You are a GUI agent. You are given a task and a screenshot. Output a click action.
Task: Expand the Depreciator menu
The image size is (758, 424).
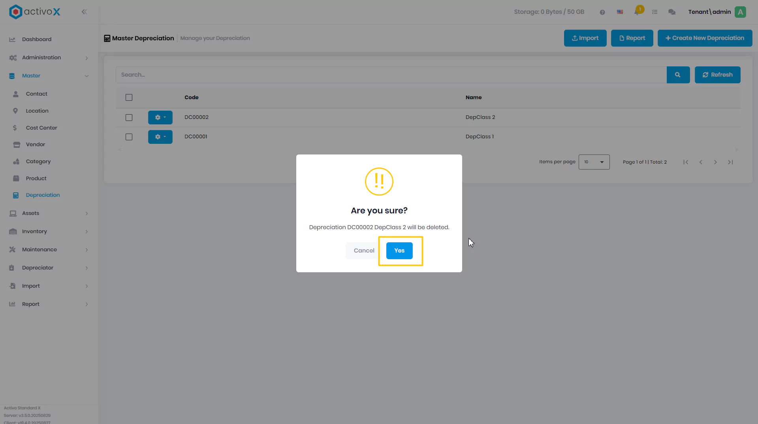pyautogui.click(x=49, y=268)
